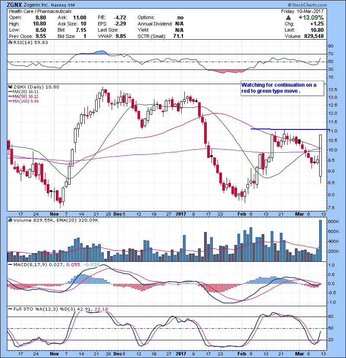346x358 pixels.
Task: Click the Ask price 11.00
Action: pos(80,18)
